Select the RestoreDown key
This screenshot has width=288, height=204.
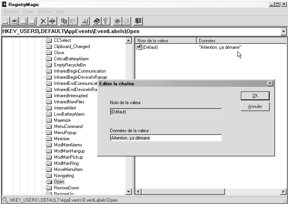(x=67, y=188)
